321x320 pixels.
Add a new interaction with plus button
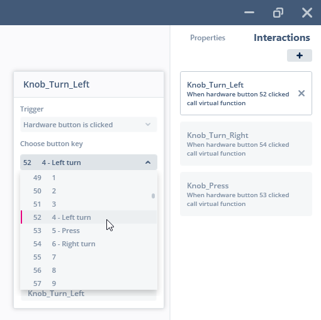click(300, 55)
